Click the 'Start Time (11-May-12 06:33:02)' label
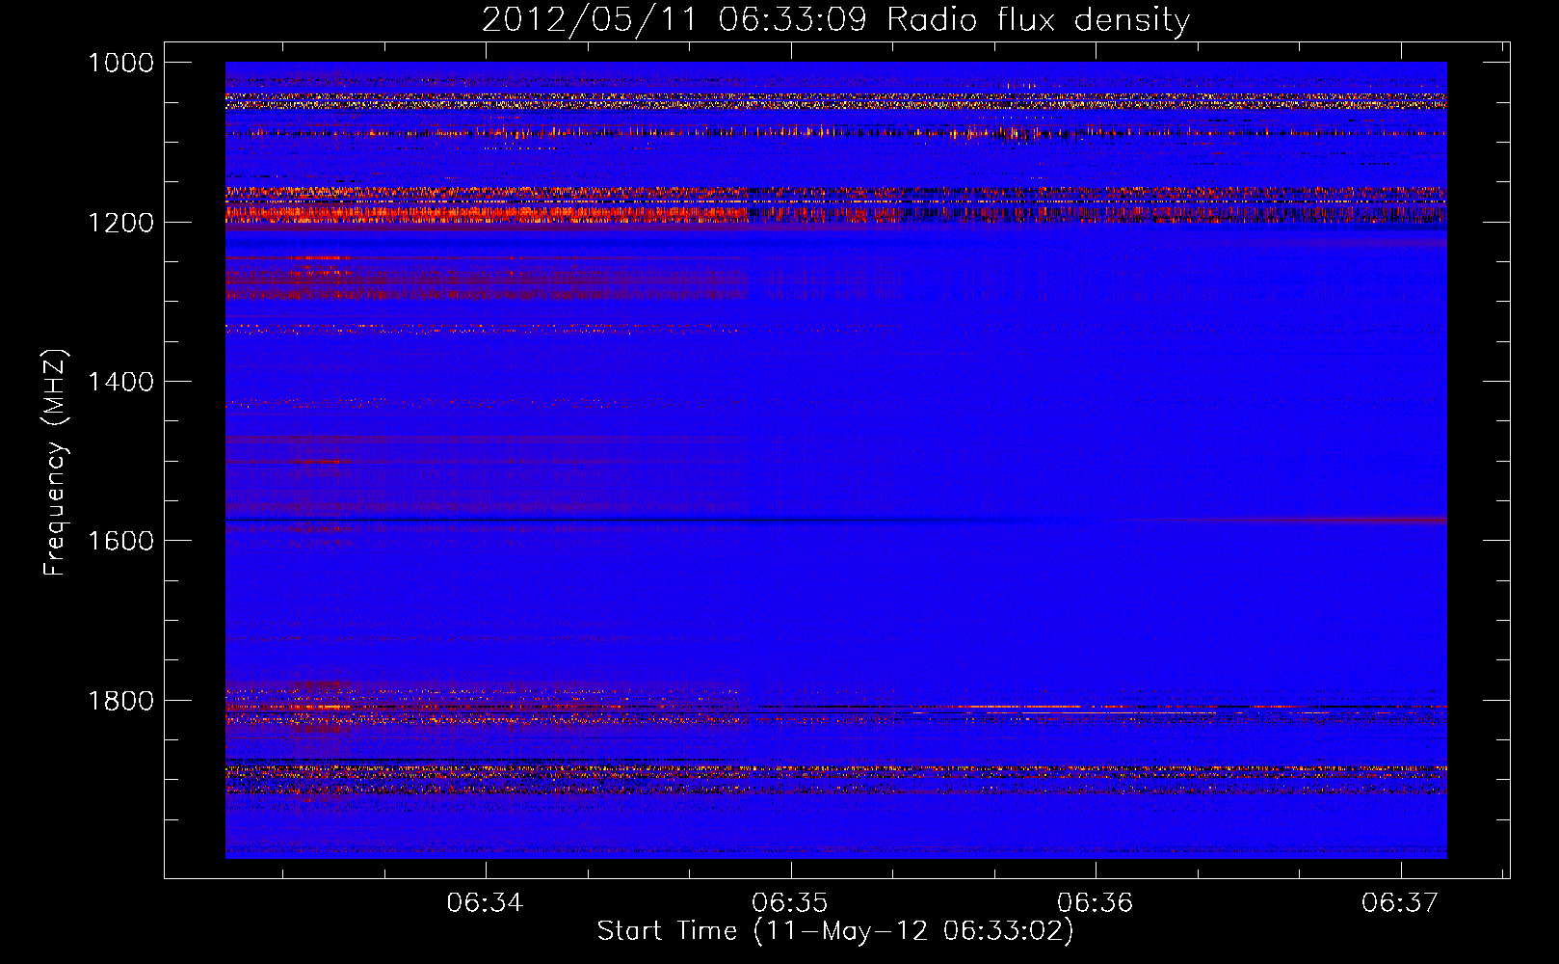 pos(835,931)
